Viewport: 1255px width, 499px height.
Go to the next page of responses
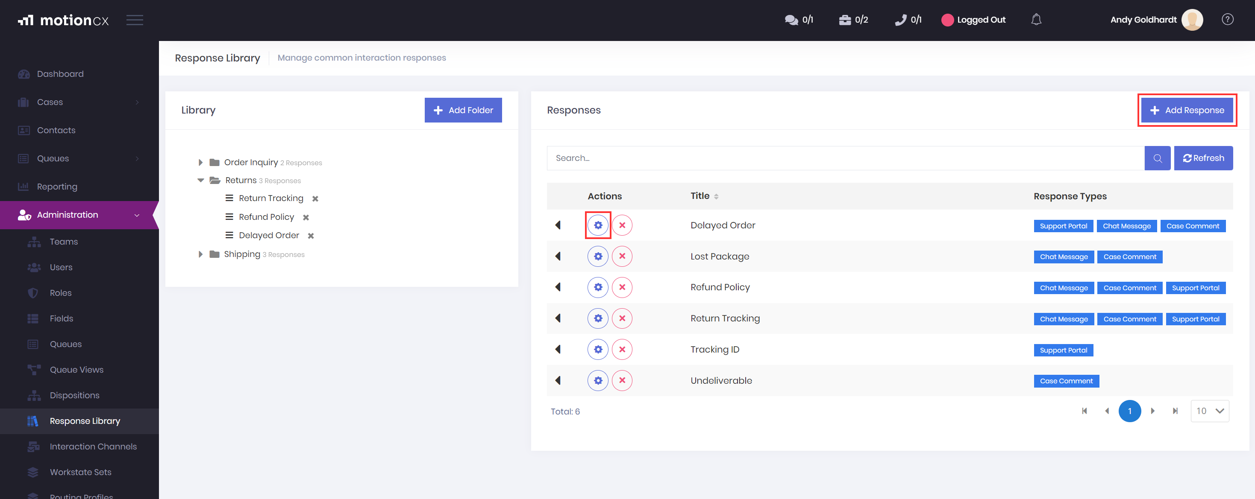1152,411
